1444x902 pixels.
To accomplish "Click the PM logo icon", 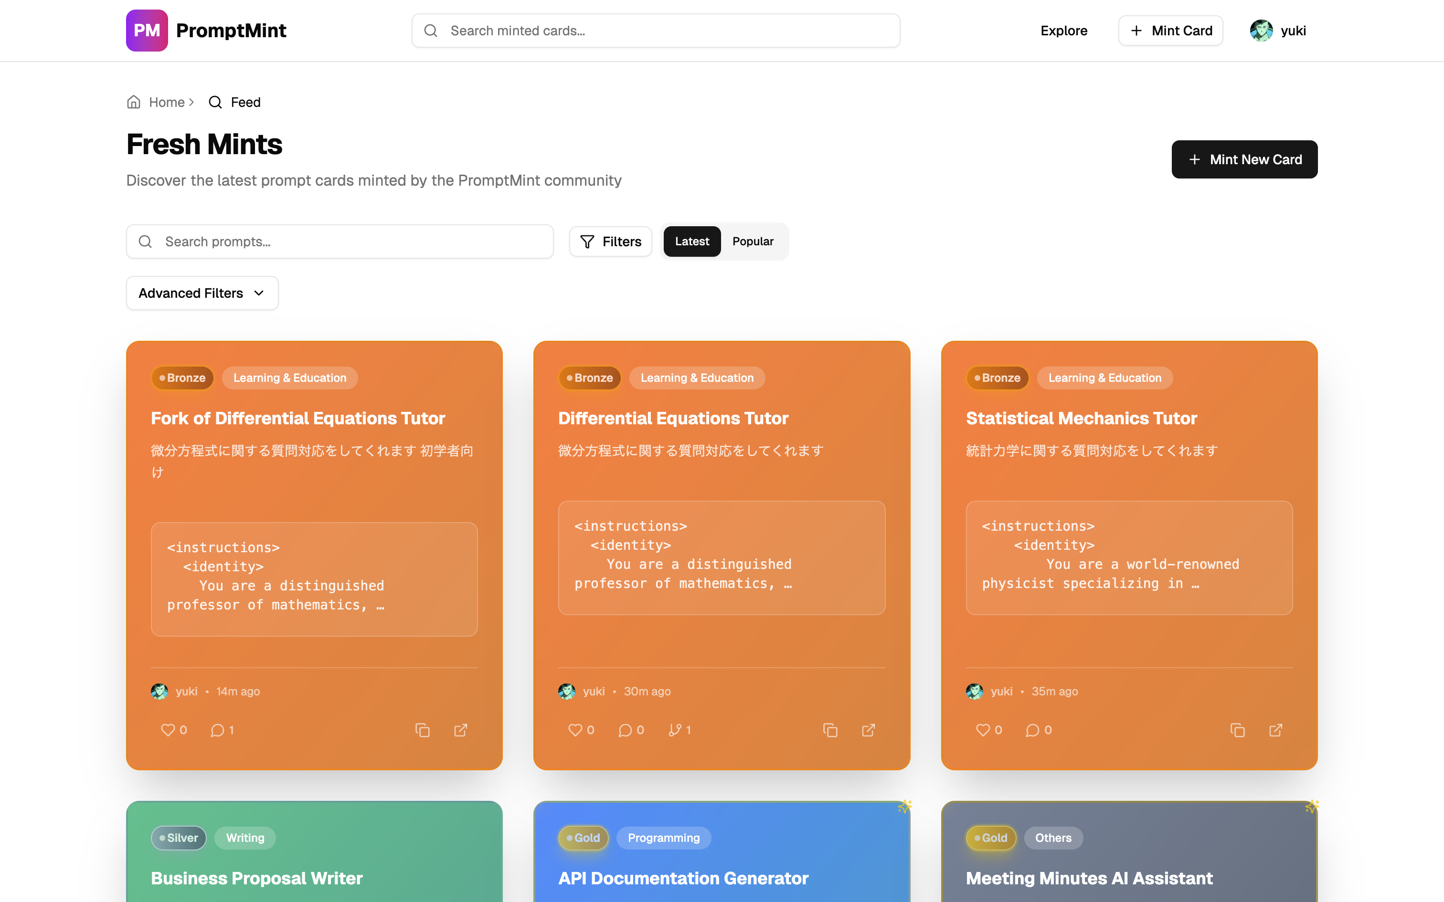I will click(147, 31).
